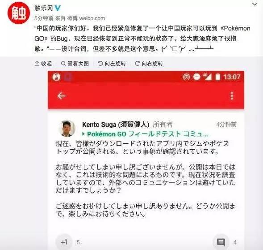Screen dimensions: 263x250
Task: Rotate image right with 向右旋转
Action: [x=149, y=64]
